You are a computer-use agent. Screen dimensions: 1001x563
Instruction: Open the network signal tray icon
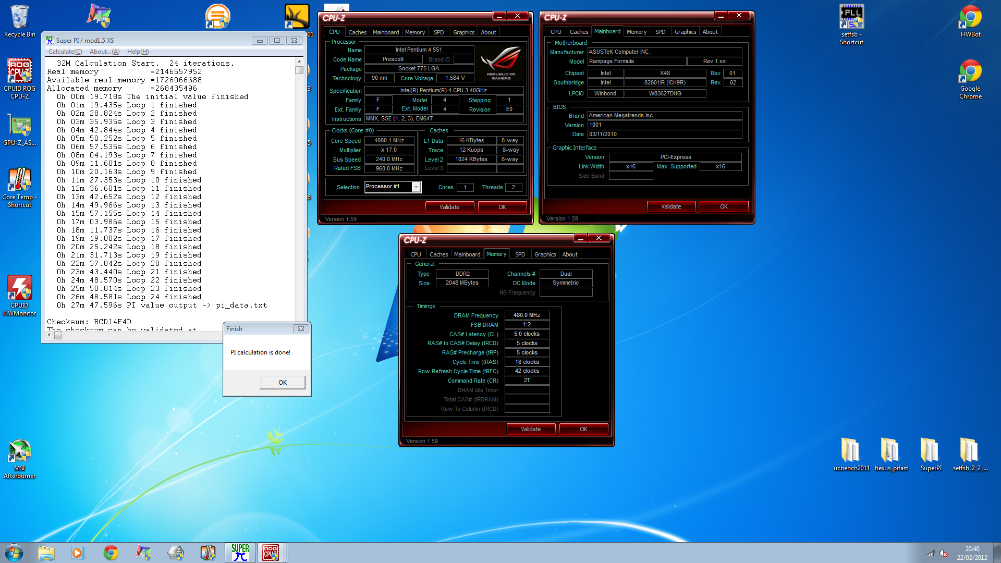tap(931, 554)
